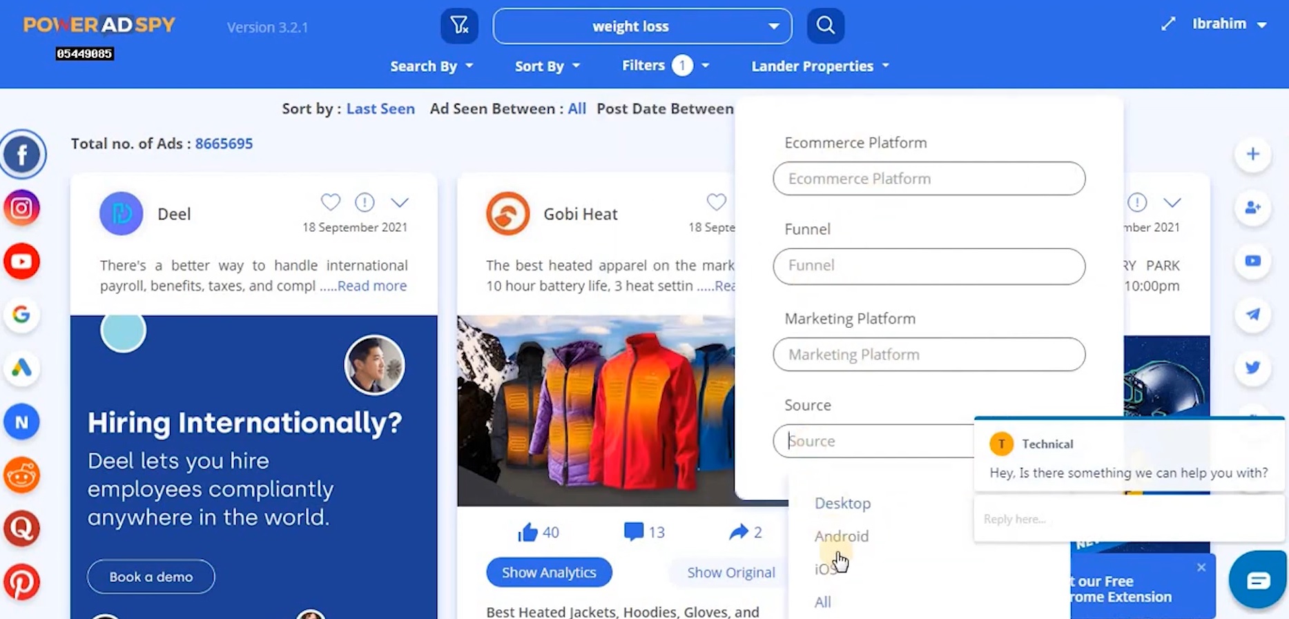The width and height of the screenshot is (1289, 619).
Task: Click the Ecommerce Platform field
Action: [929, 179]
